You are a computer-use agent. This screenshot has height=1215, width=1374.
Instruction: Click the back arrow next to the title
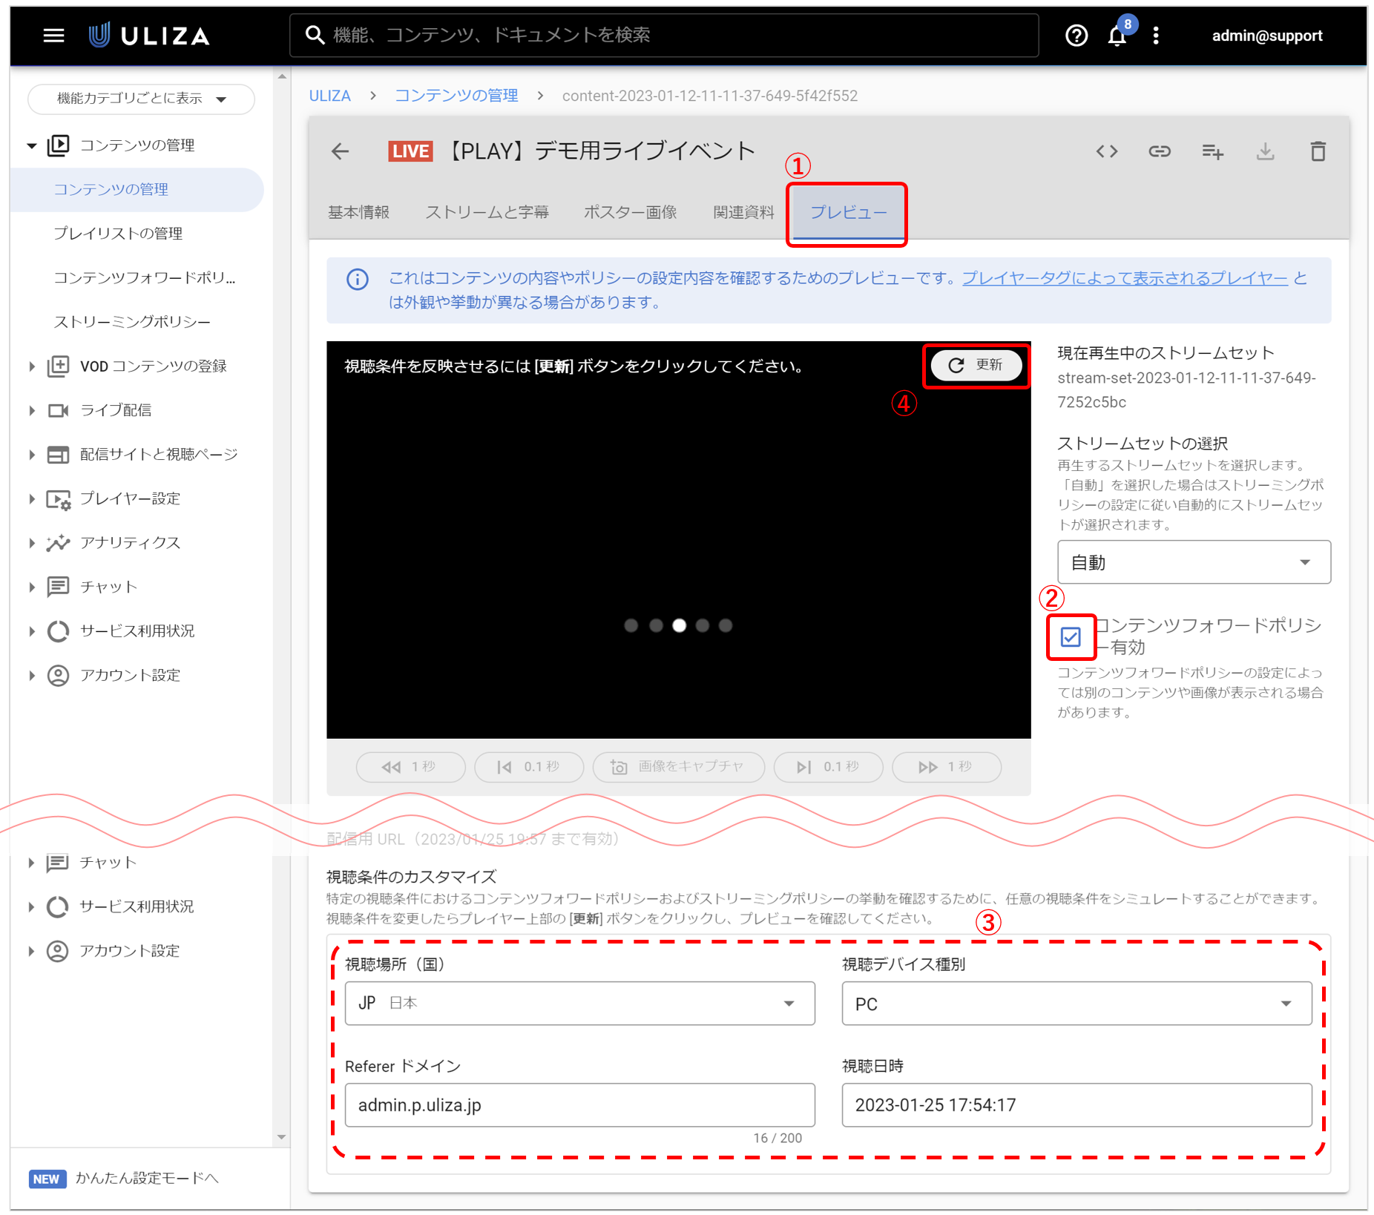click(x=339, y=151)
